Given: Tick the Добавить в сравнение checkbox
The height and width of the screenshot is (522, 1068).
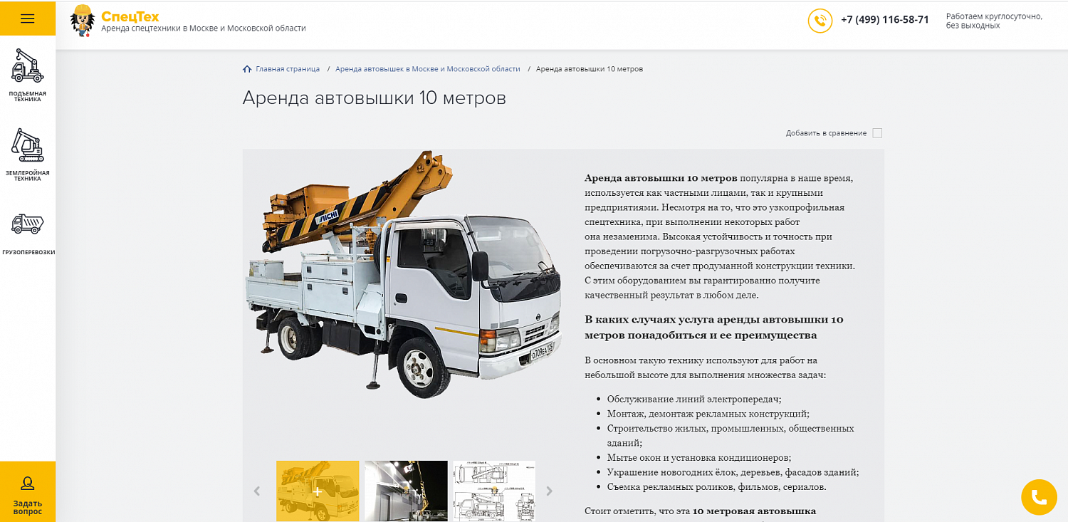Looking at the screenshot, I should (x=877, y=133).
